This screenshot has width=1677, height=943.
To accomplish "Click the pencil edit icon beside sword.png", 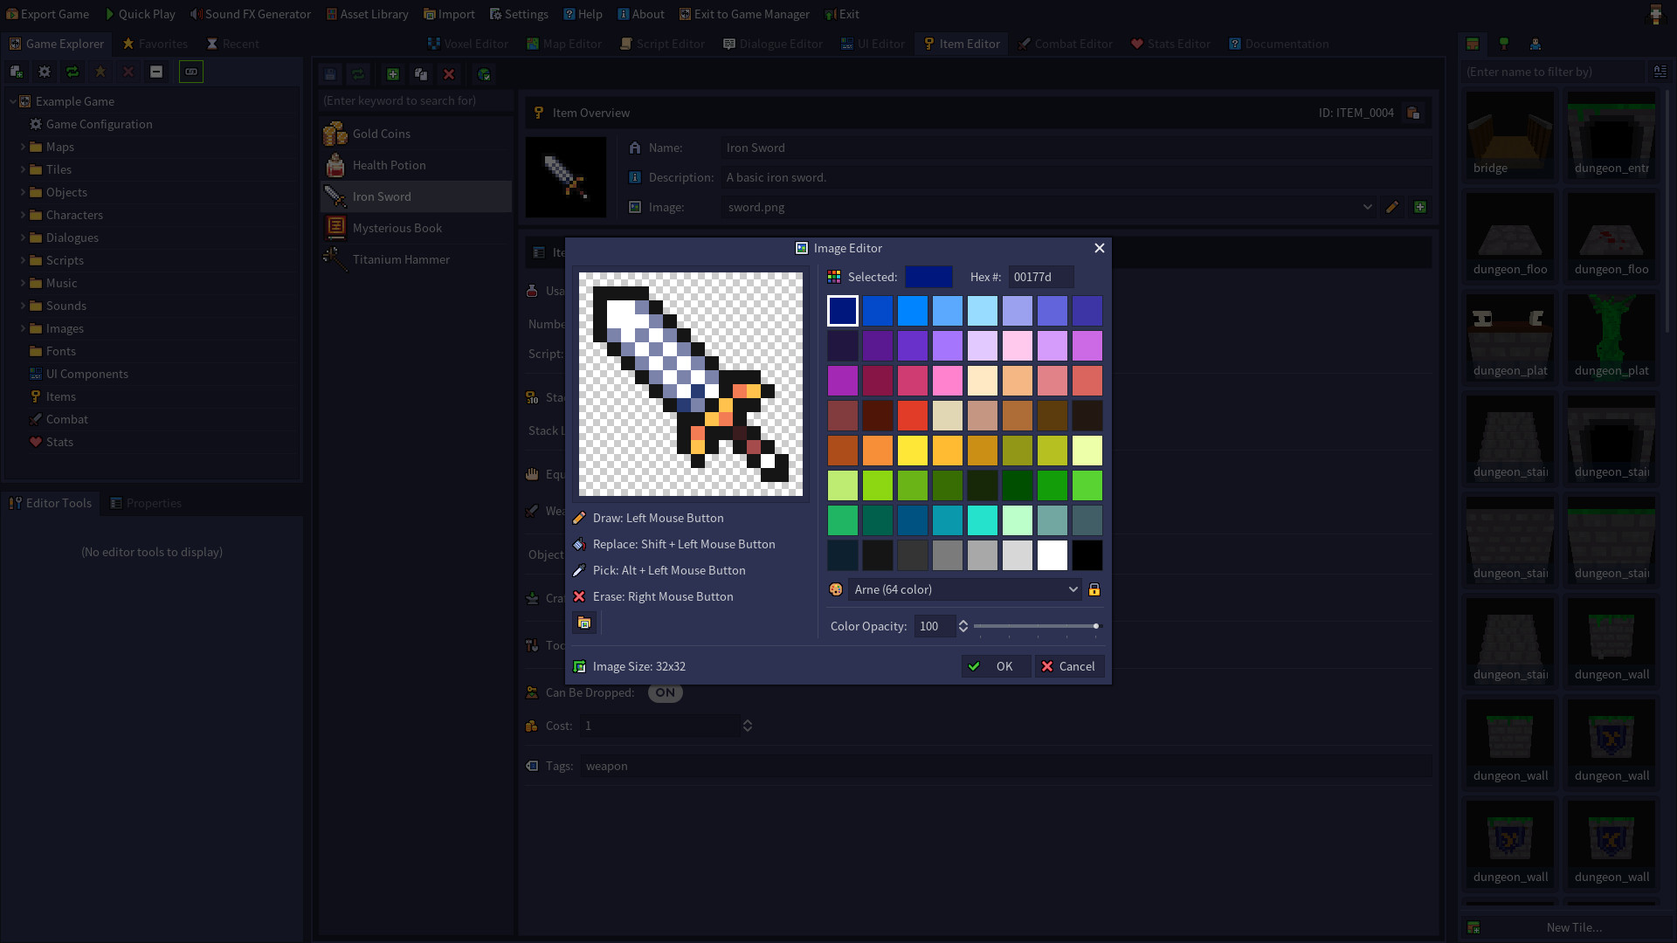I will [x=1391, y=207].
